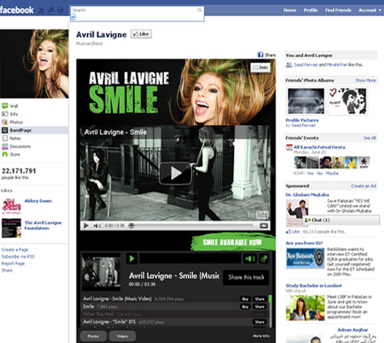The width and height of the screenshot is (384, 343).
Task: Toggle BandPage player volume speaker icon
Action: click(250, 259)
